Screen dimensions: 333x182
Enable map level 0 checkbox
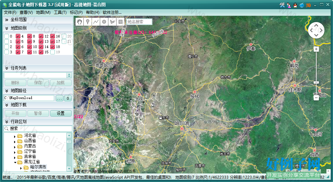[7, 36]
